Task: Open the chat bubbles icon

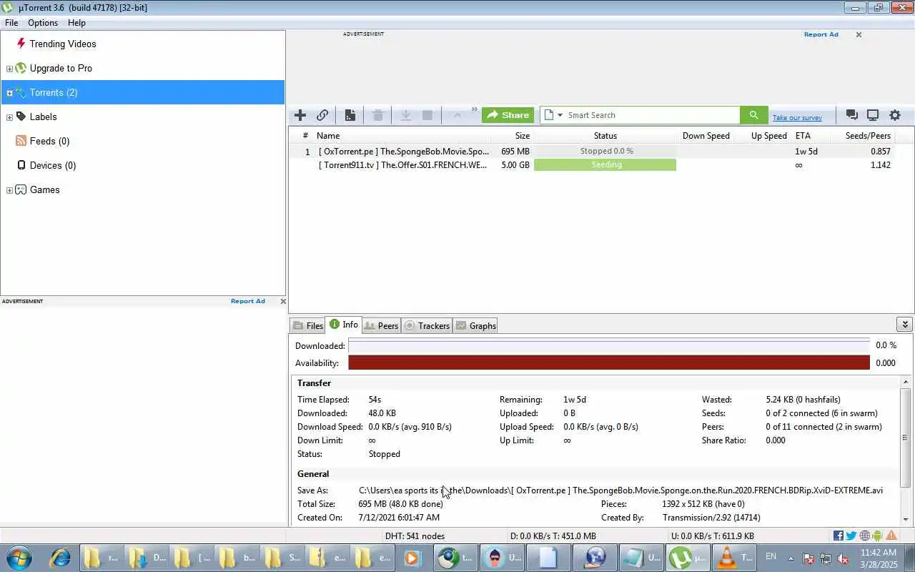Action: tap(851, 115)
